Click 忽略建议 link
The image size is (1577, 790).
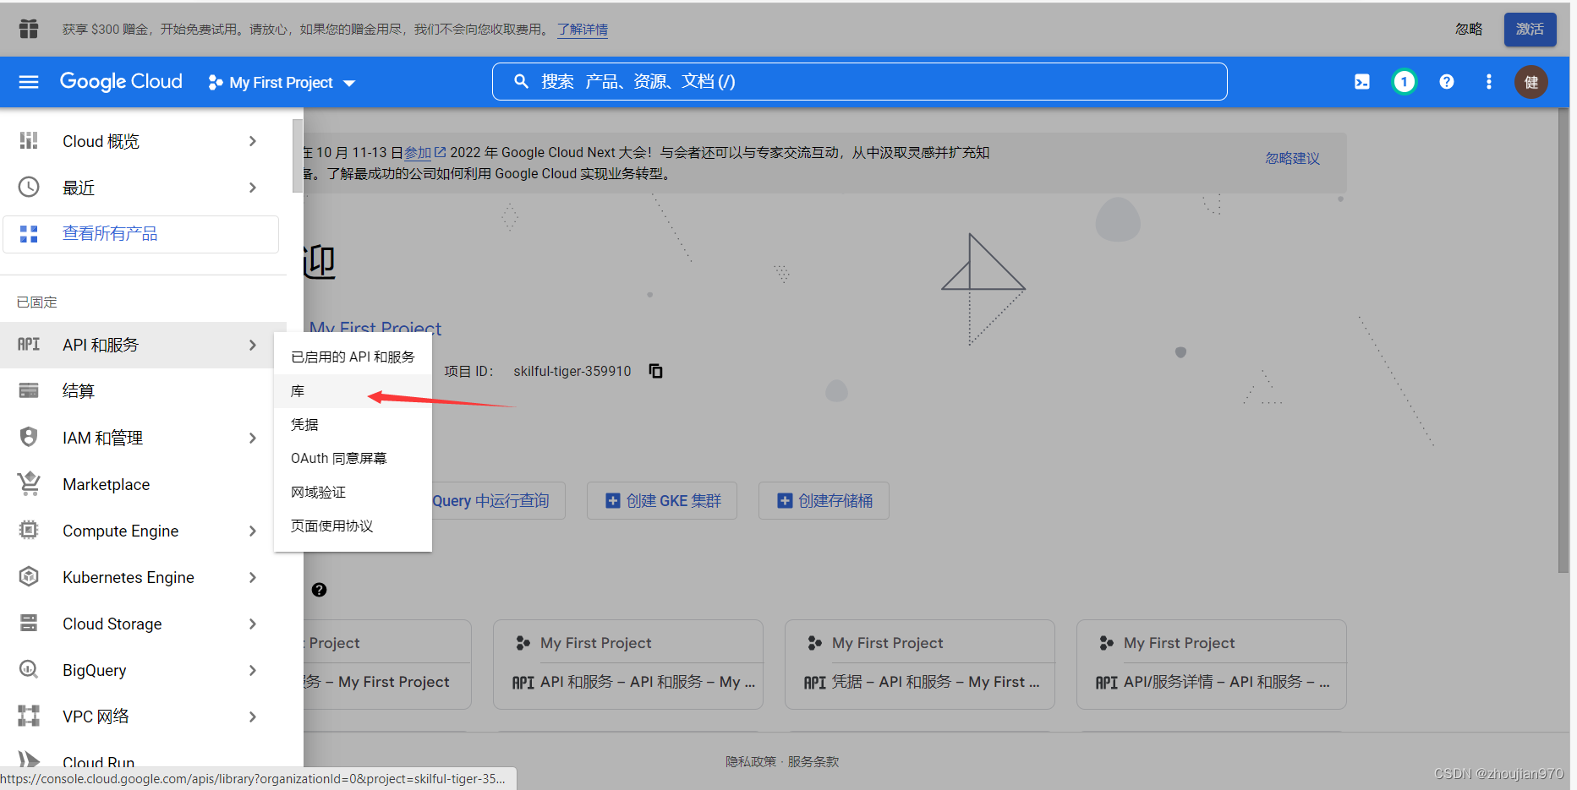tap(1292, 158)
